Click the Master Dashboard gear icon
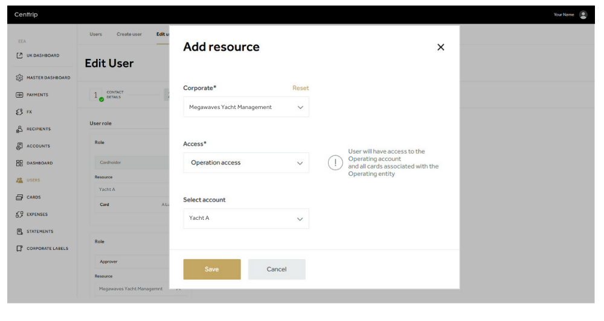 point(19,78)
